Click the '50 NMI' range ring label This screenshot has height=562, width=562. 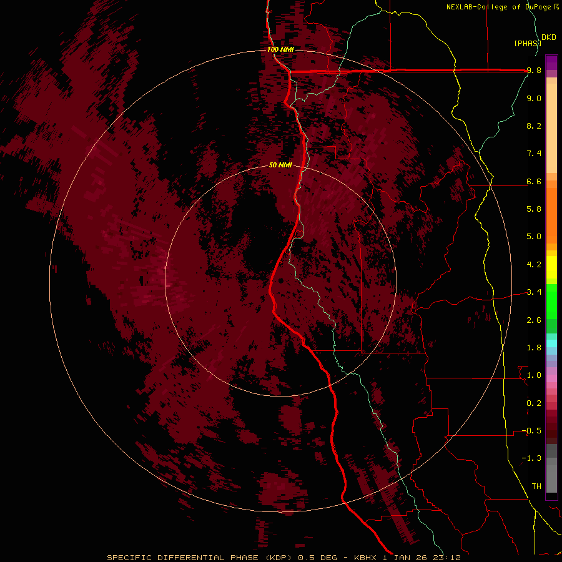[x=280, y=165]
